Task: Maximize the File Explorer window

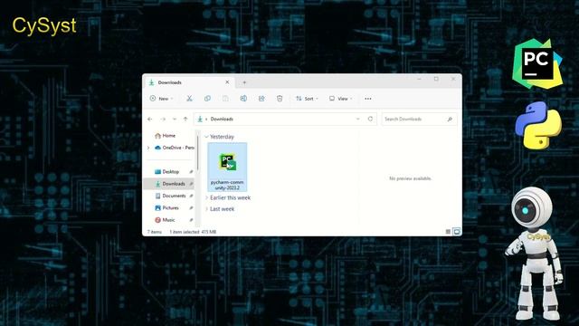Action: [436, 79]
